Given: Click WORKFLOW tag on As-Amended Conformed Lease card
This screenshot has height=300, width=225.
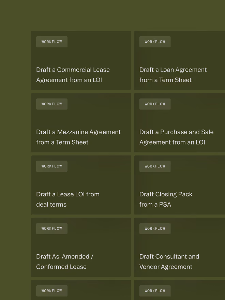Looking at the screenshot, I should [x=52, y=228].
